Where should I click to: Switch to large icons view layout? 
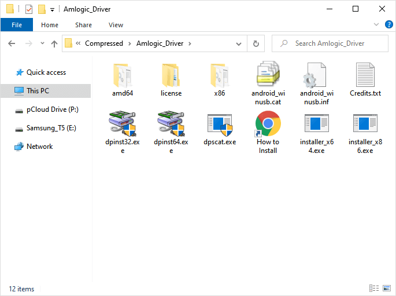click(x=387, y=288)
